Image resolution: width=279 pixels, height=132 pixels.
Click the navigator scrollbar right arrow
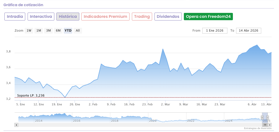tap(269, 125)
